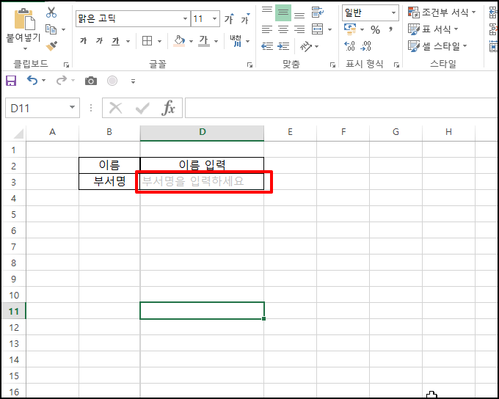The height and width of the screenshot is (399, 499).
Task: Click Insert Function fx button
Action: point(168,108)
